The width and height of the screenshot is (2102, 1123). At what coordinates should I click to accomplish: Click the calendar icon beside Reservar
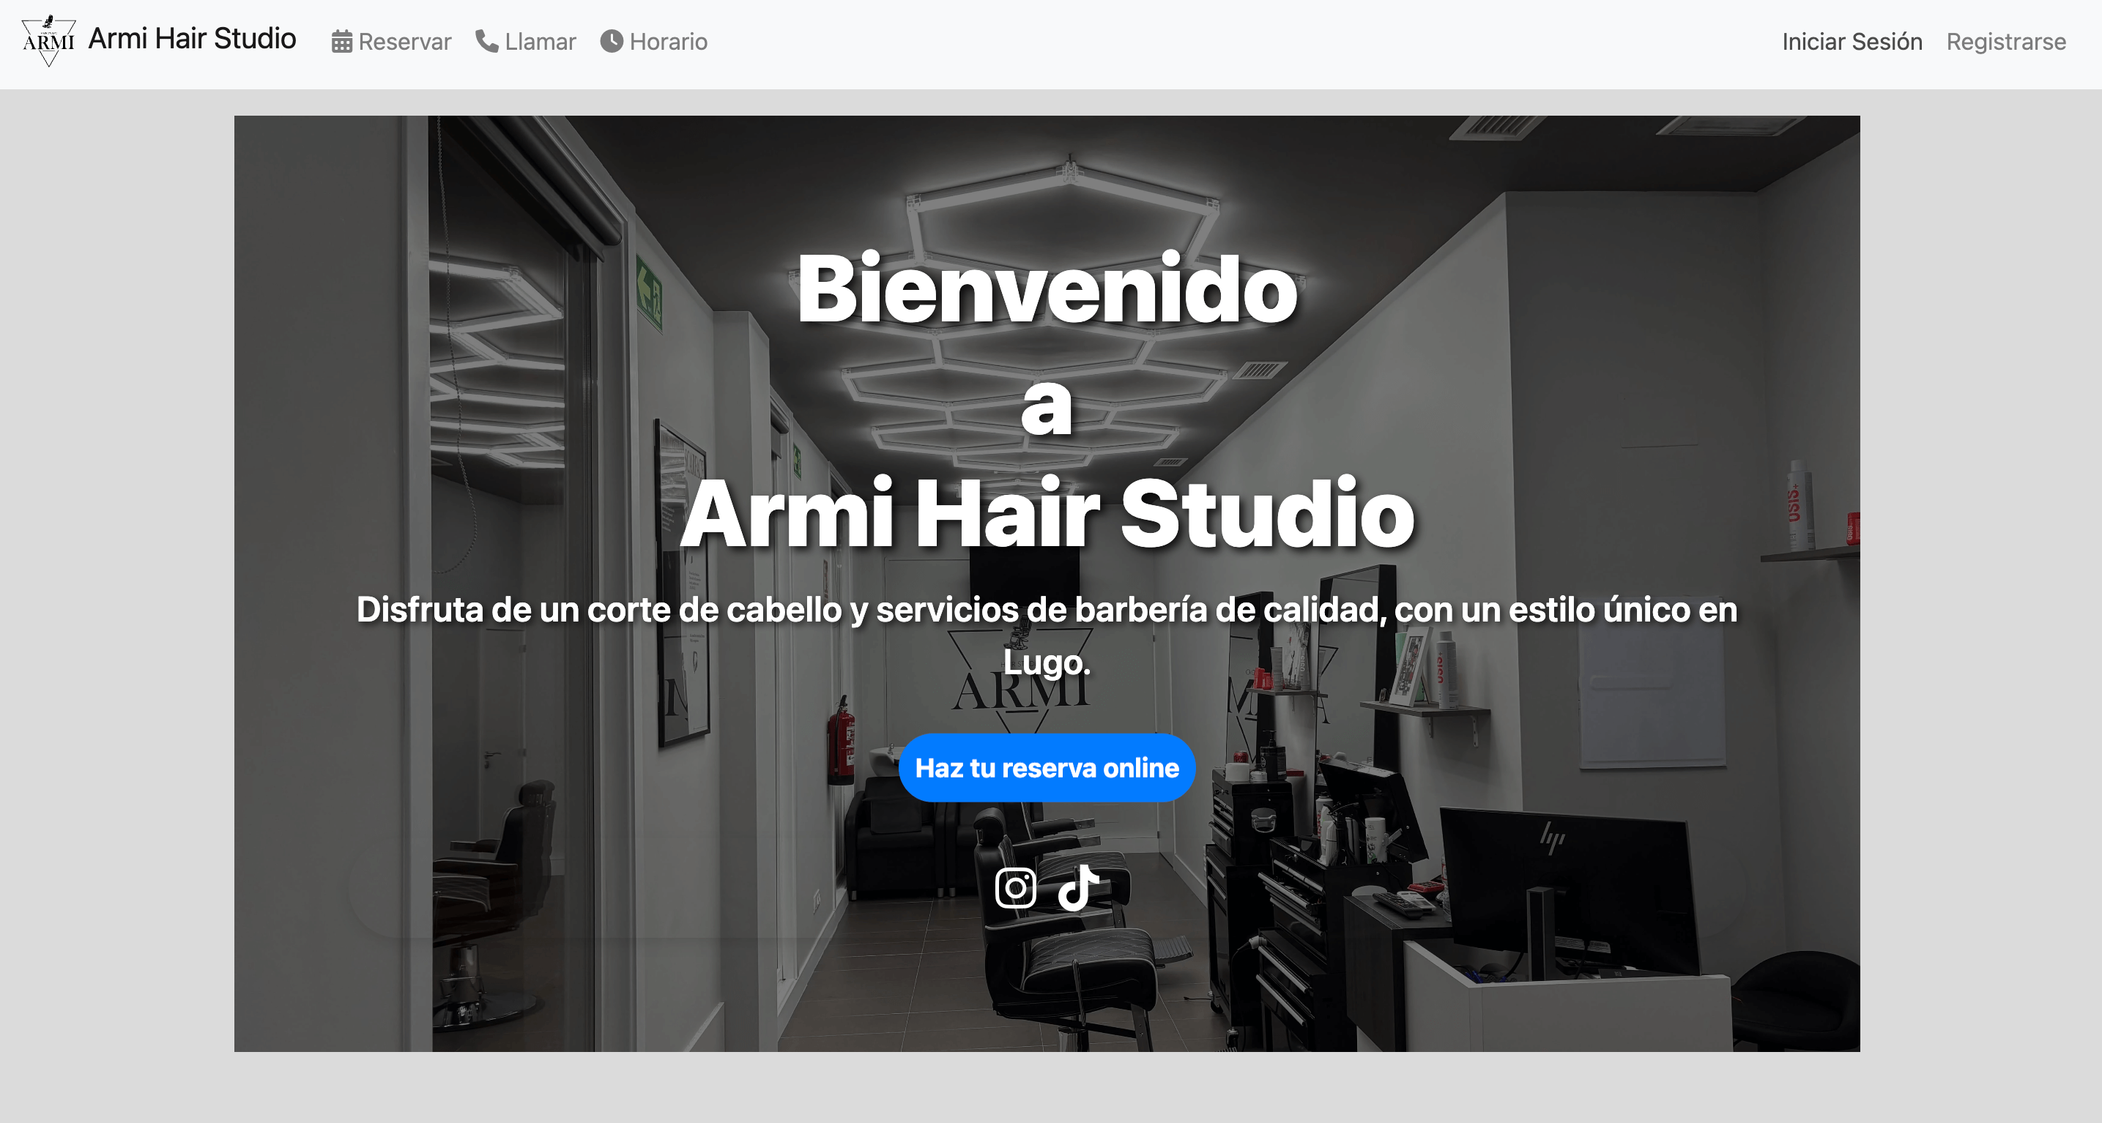[x=341, y=42]
